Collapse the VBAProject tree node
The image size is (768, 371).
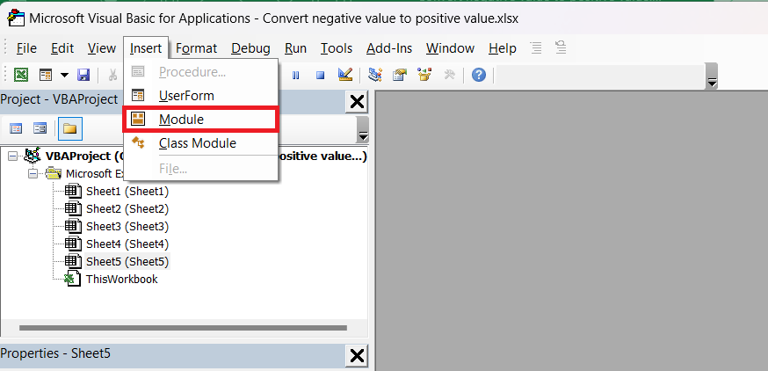[12, 156]
